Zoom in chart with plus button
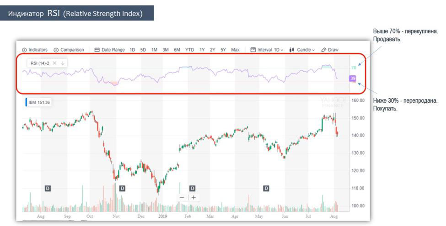This screenshot has height=226, width=446. [193, 197]
